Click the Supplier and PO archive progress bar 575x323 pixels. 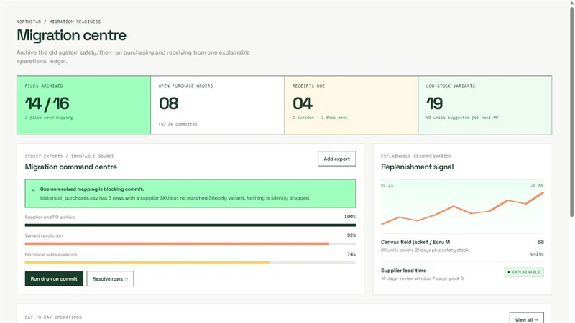pyautogui.click(x=190, y=225)
